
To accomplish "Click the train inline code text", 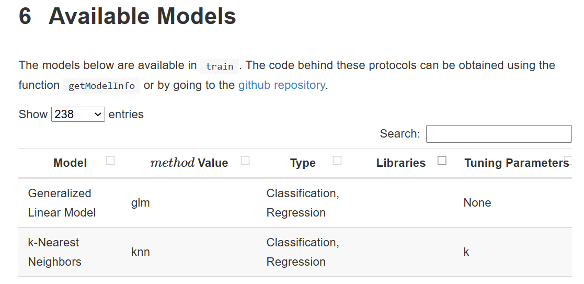I will coord(220,66).
